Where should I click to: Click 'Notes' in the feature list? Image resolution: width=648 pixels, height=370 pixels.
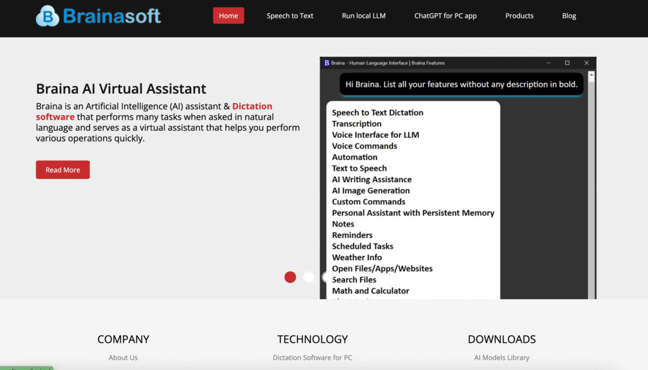click(343, 224)
